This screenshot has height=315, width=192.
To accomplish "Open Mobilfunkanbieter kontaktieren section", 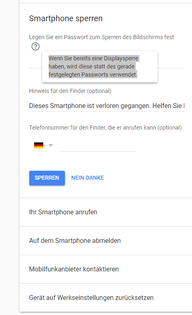I will click(x=106, y=269).
